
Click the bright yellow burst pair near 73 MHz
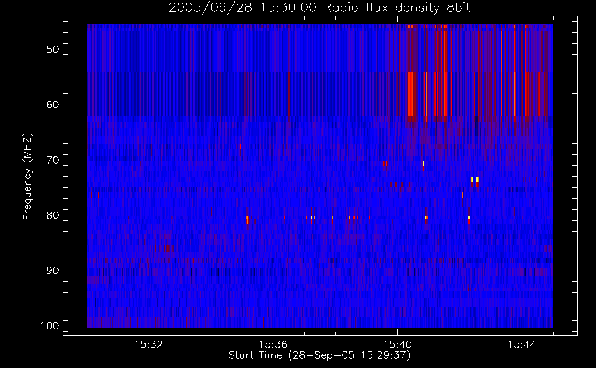[475, 180]
